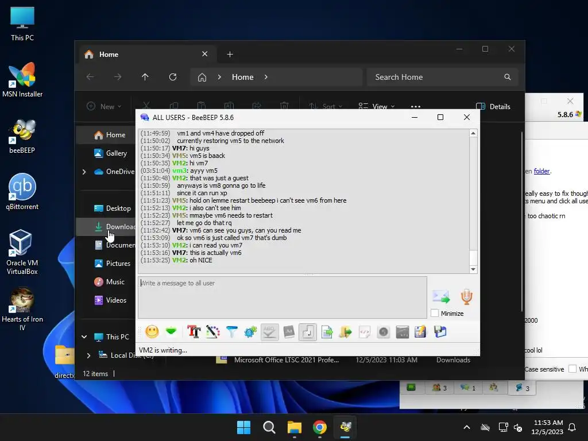588x441 pixels.
Task: Click the Search Home field
Action: click(443, 77)
